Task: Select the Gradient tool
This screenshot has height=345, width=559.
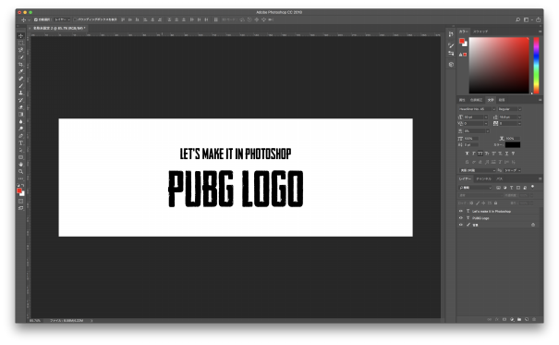Action: tap(20, 114)
